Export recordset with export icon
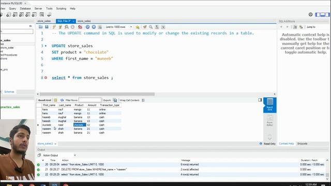 tap(115, 100)
